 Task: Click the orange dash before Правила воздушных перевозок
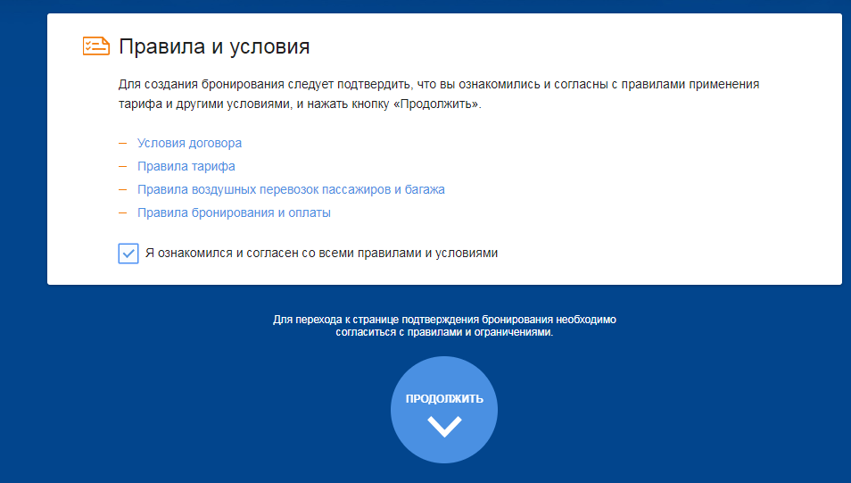coord(123,189)
